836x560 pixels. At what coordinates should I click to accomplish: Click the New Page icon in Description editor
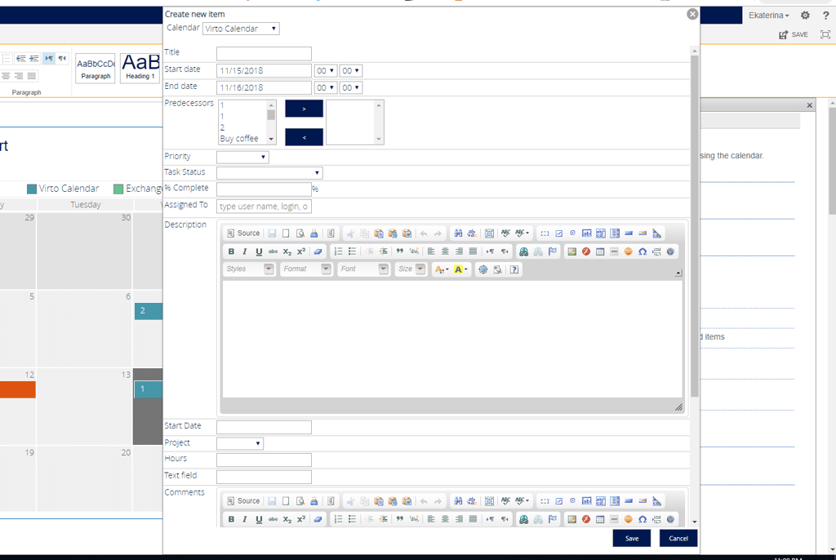click(x=286, y=233)
